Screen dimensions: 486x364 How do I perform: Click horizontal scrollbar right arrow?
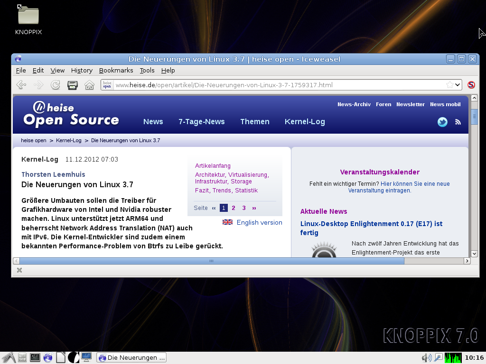(467, 261)
